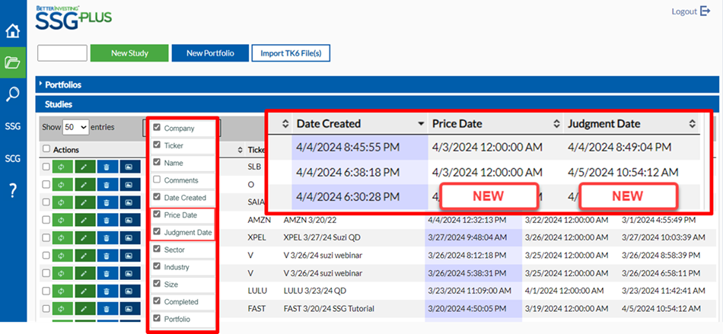Click judgment date '3/1/2024 4:55:49 PM'
The height and width of the screenshot is (334, 723).
pos(658,220)
